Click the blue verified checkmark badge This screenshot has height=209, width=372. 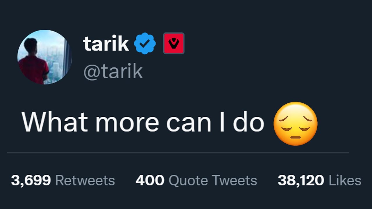145,44
